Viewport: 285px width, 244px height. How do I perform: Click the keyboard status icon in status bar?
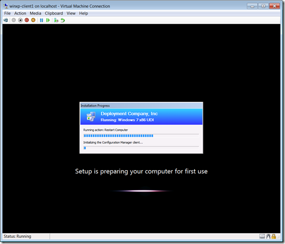262,236
